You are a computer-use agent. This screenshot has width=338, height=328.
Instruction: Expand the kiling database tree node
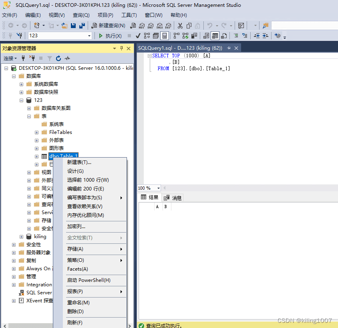click(x=22, y=237)
